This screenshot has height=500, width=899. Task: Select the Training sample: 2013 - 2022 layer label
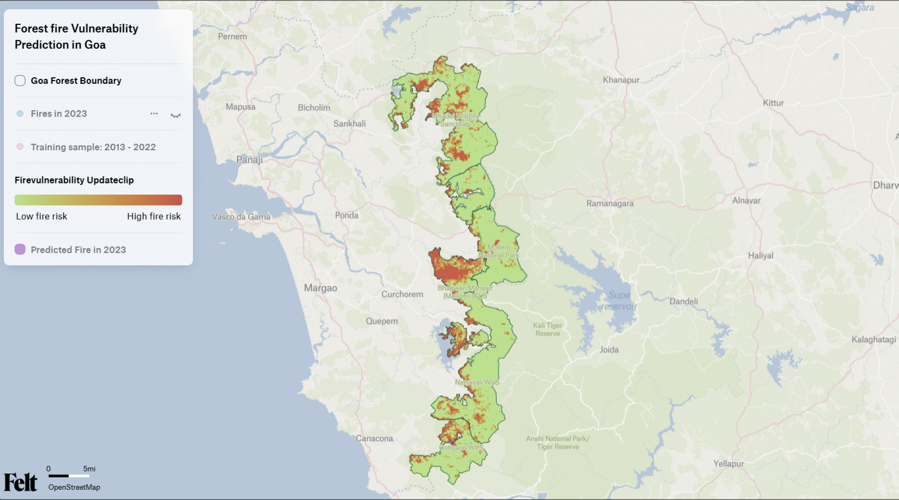point(93,147)
